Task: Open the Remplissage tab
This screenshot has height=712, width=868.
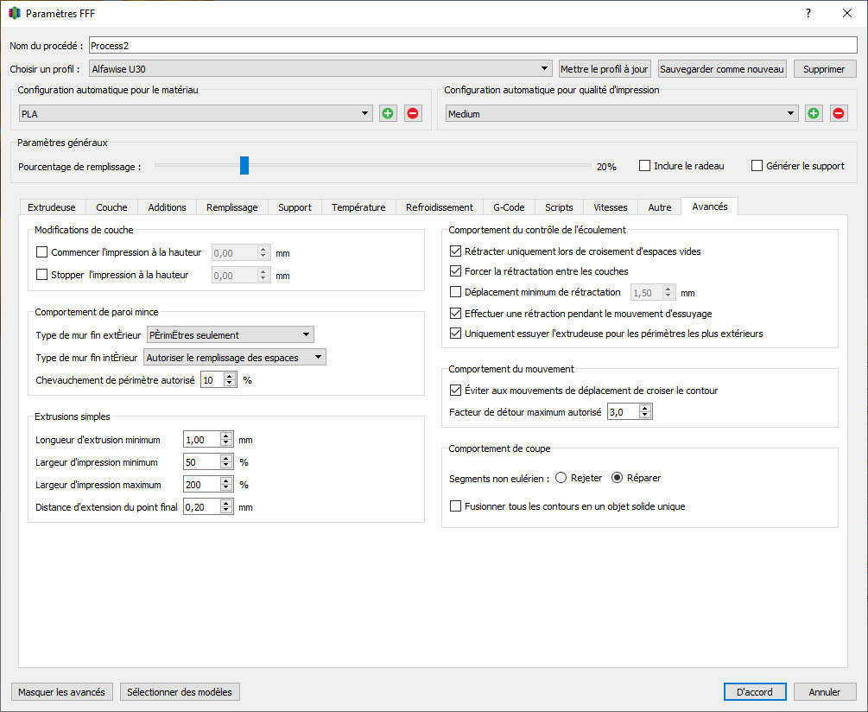Action: [x=232, y=207]
